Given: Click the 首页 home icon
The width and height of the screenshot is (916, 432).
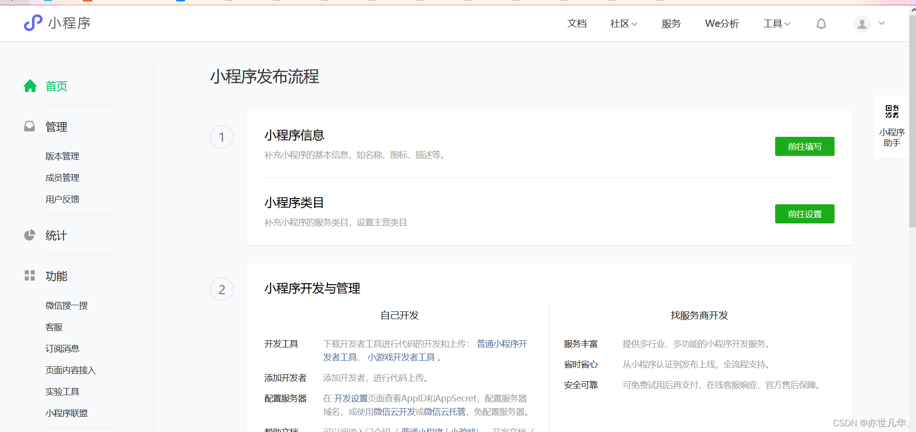Looking at the screenshot, I should 30,86.
